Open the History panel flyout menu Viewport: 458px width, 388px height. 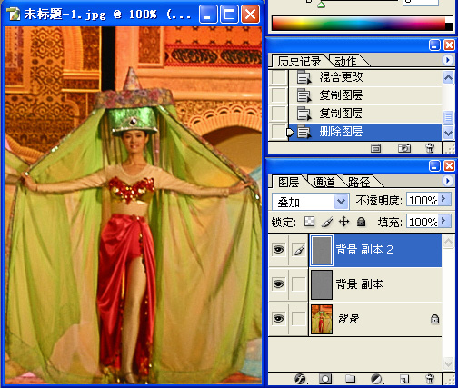(447, 60)
